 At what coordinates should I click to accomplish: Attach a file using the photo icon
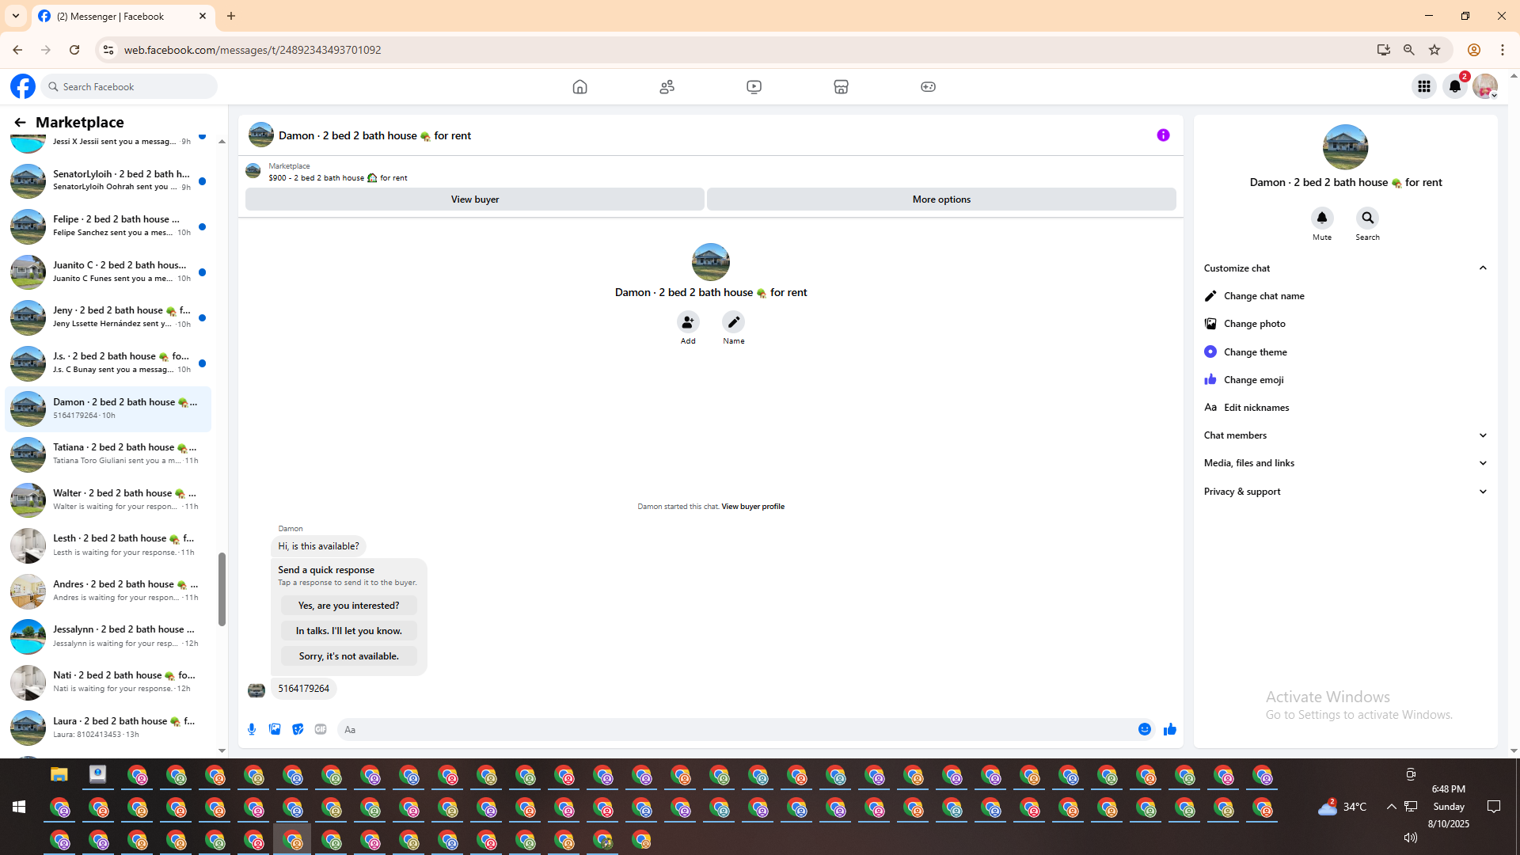pyautogui.click(x=275, y=729)
